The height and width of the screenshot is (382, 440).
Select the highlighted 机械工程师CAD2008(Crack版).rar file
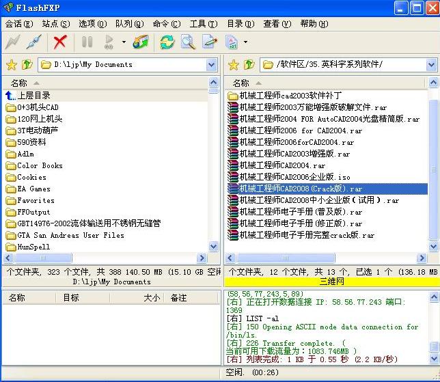(327, 189)
